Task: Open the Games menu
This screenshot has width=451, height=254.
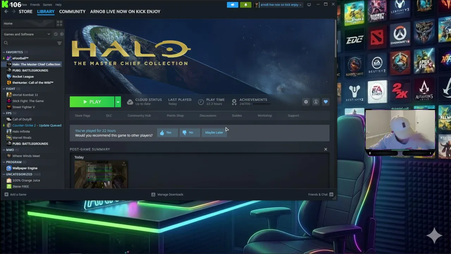Action: coord(48,5)
